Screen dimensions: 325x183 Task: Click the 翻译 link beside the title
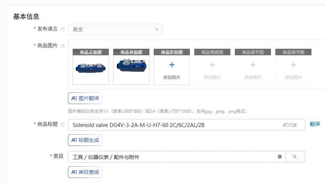[x=315, y=124]
